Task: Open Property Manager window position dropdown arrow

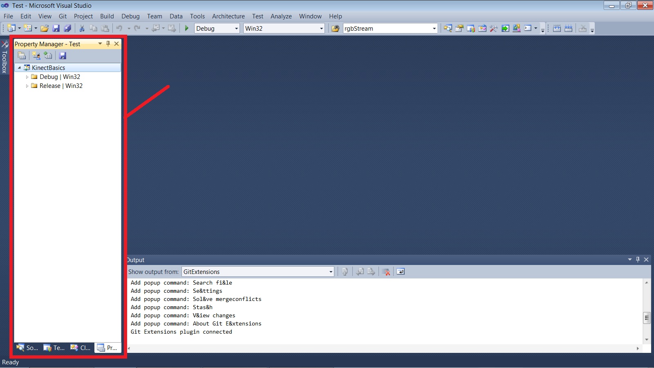Action: pos(100,44)
